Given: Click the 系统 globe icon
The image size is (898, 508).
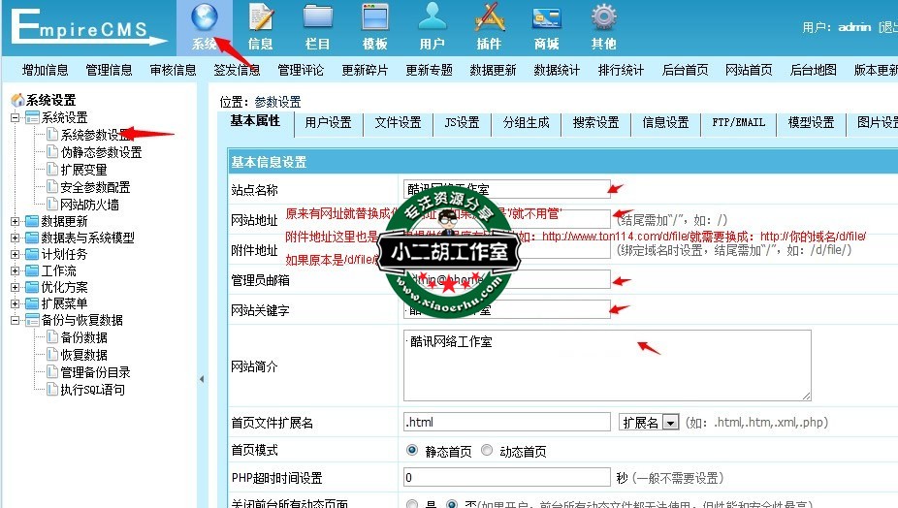Looking at the screenshot, I should 204,19.
